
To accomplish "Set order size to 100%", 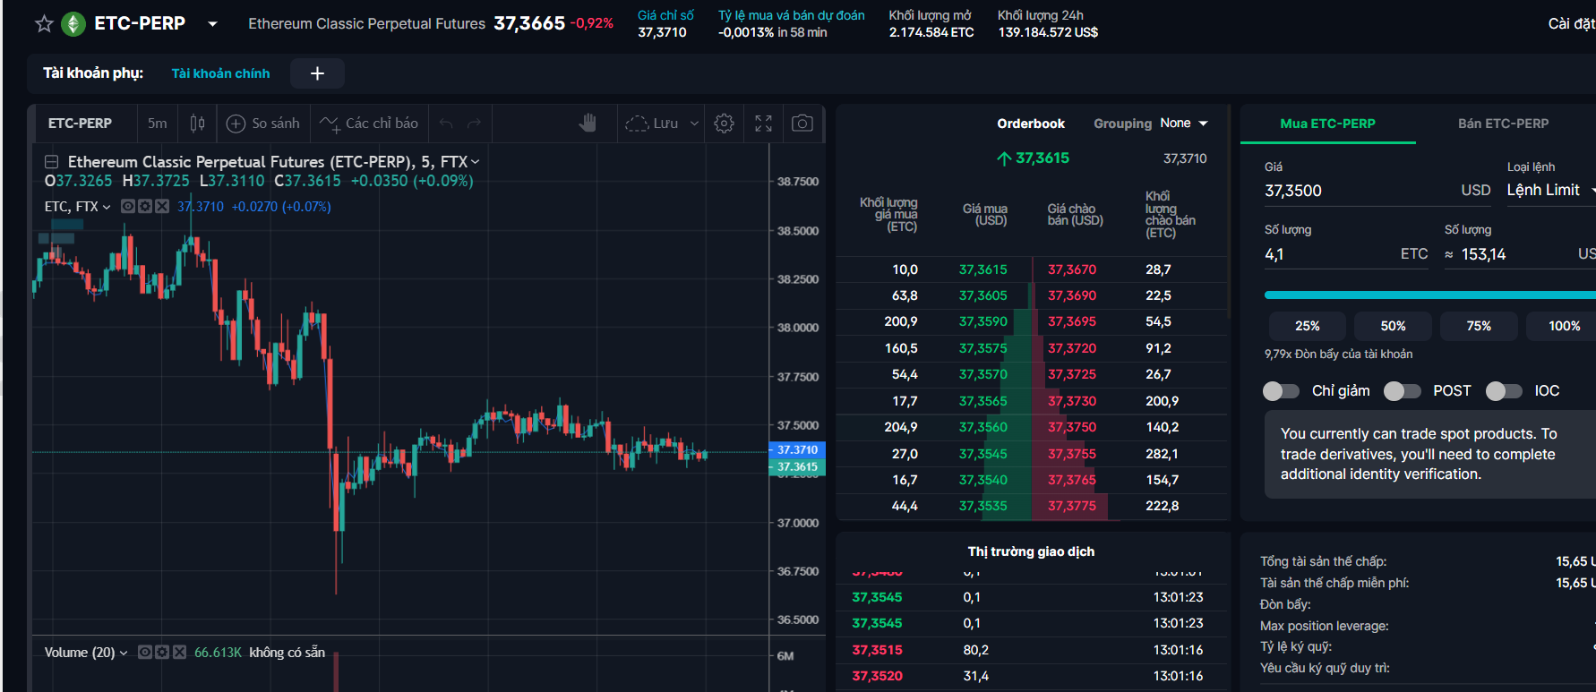I will [x=1561, y=326].
